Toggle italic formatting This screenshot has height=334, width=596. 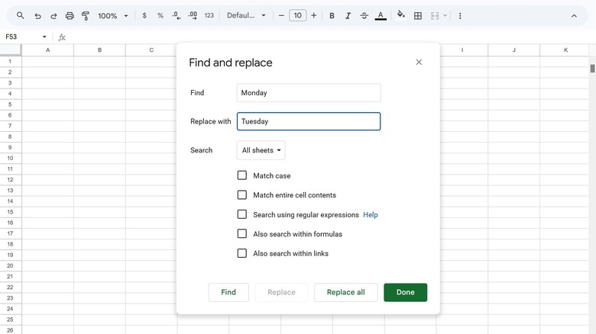(348, 15)
